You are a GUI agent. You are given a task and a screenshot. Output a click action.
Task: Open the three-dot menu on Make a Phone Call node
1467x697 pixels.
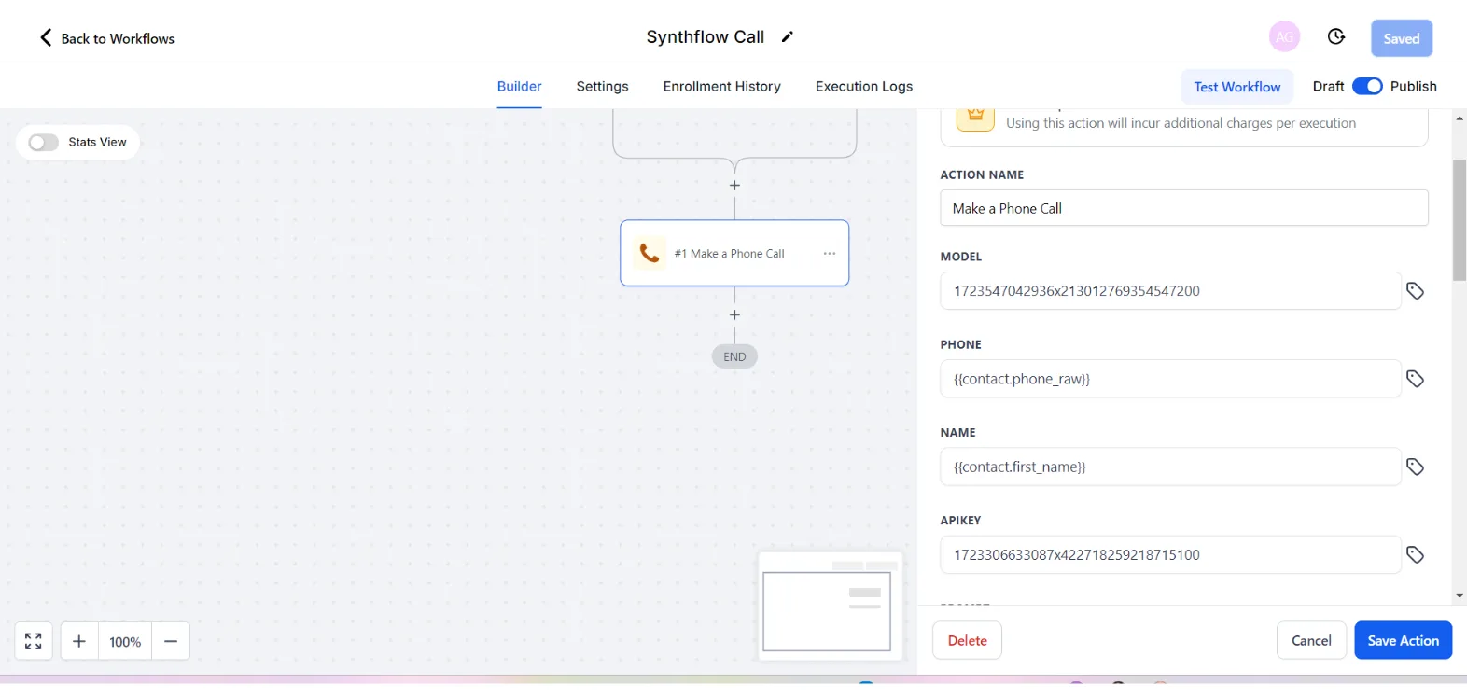point(830,254)
